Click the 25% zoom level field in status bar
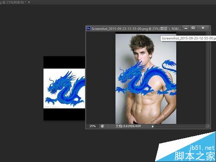The width and height of the screenshot is (216, 162). click(92, 126)
